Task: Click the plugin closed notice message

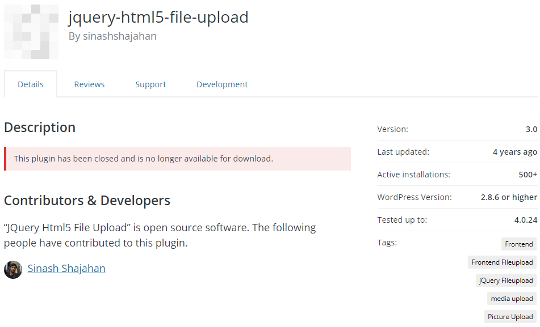Action: (x=177, y=159)
